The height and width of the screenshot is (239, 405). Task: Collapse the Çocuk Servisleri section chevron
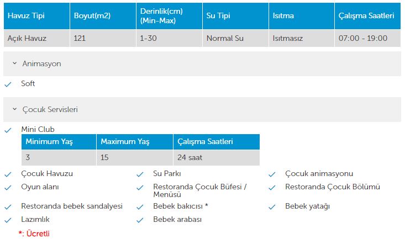[14, 110]
